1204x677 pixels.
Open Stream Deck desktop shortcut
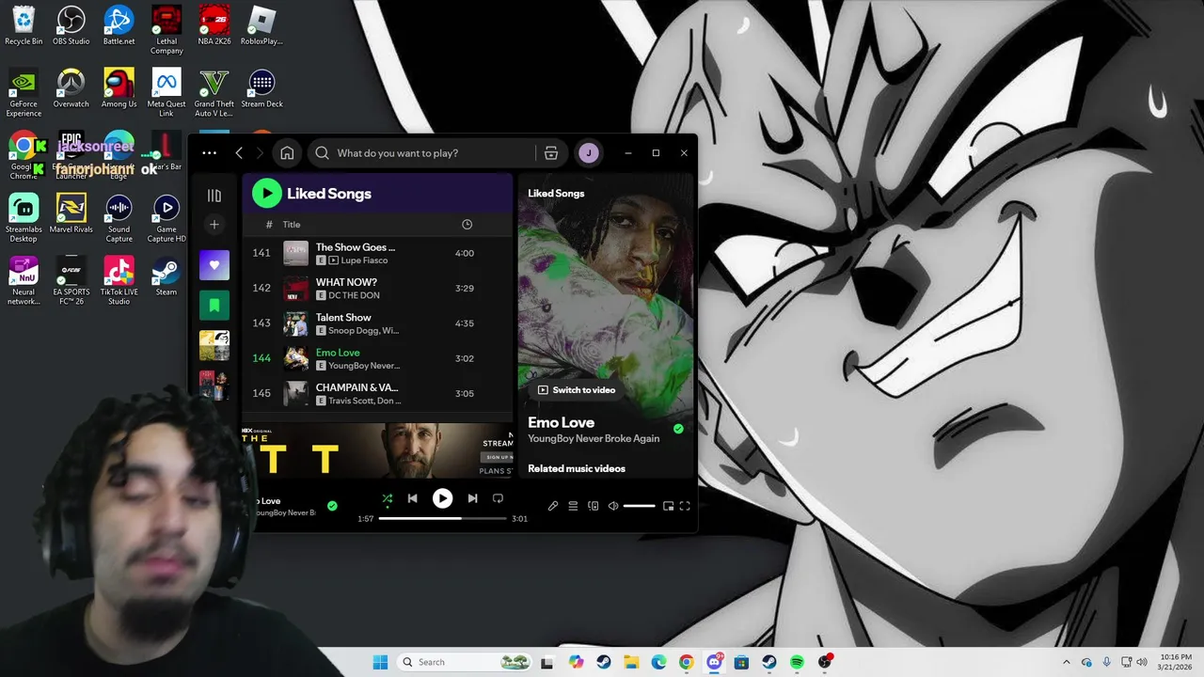261,89
